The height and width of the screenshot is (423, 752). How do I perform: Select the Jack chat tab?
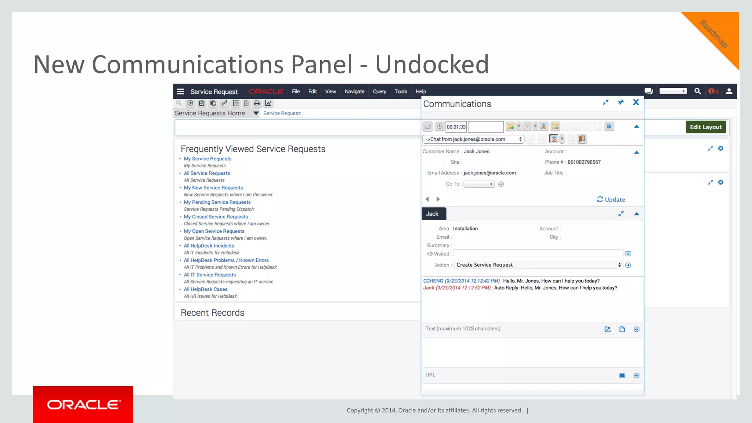(434, 214)
